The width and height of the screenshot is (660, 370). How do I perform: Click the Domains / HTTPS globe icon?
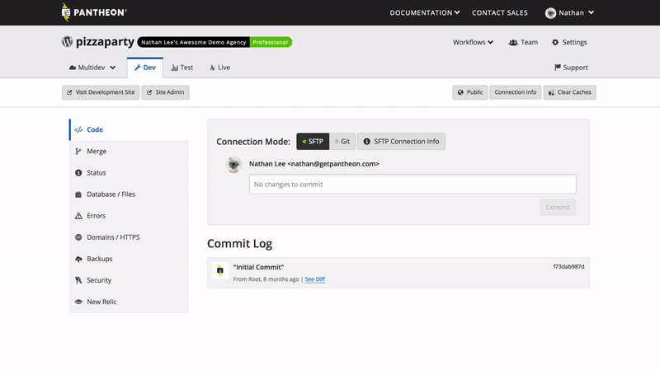pos(78,237)
